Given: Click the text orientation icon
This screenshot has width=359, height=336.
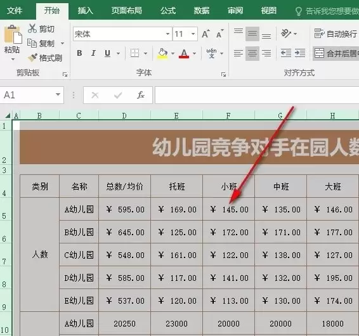Looking at the screenshot, I should coord(286,34).
